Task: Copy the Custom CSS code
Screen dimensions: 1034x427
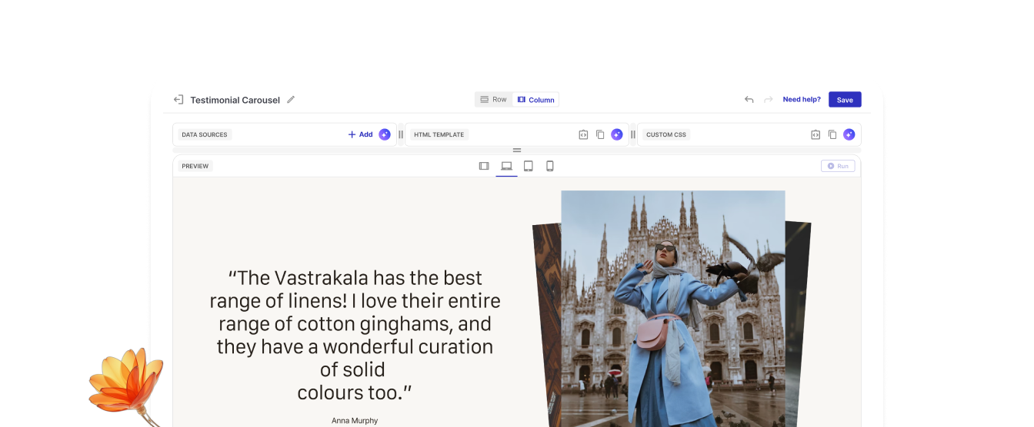Action: pyautogui.click(x=832, y=134)
